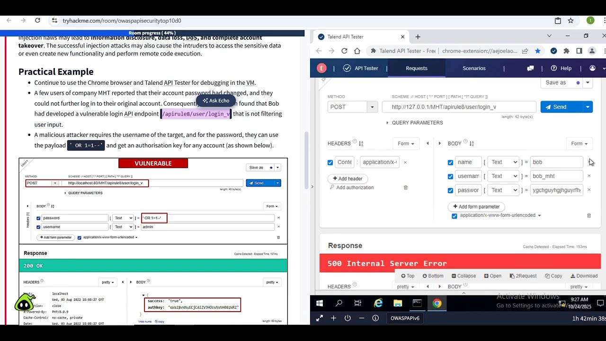The image size is (606, 341).
Task: Sort body parameters with the sort icon
Action: coord(472,144)
